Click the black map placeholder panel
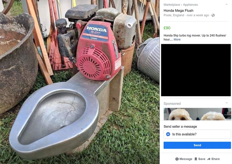 click(196, 70)
